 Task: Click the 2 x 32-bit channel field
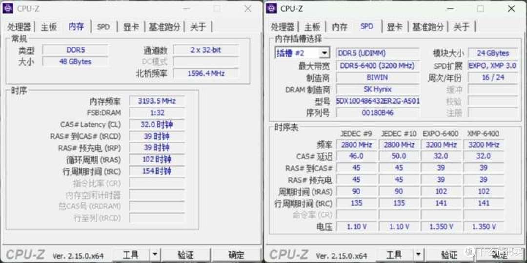tap(206, 50)
